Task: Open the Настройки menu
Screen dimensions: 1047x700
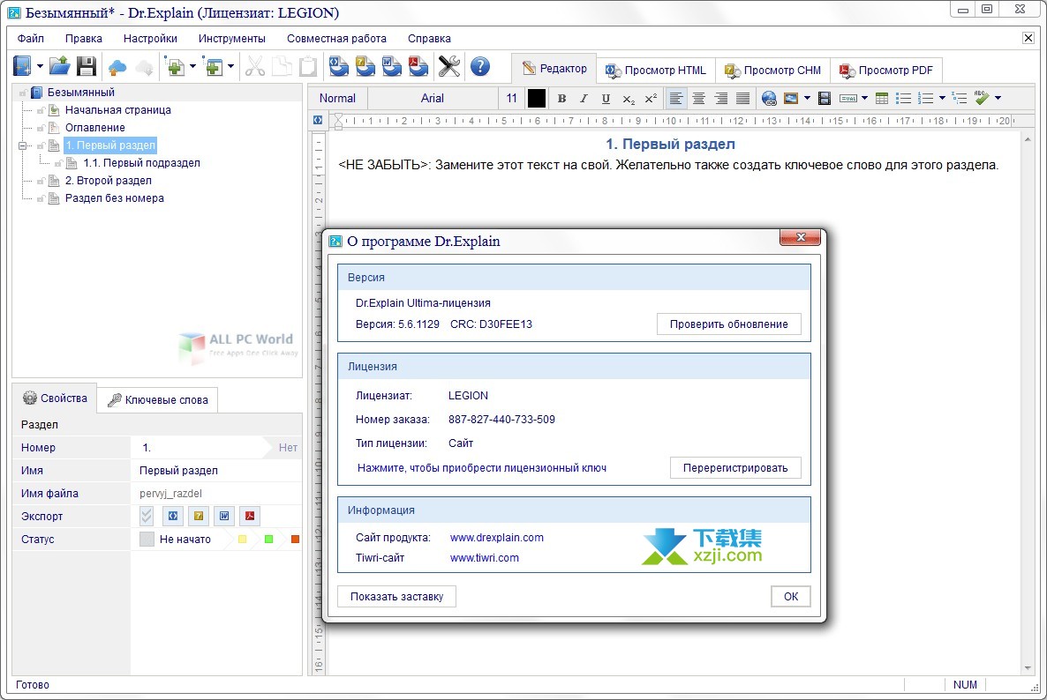Action: [150, 39]
